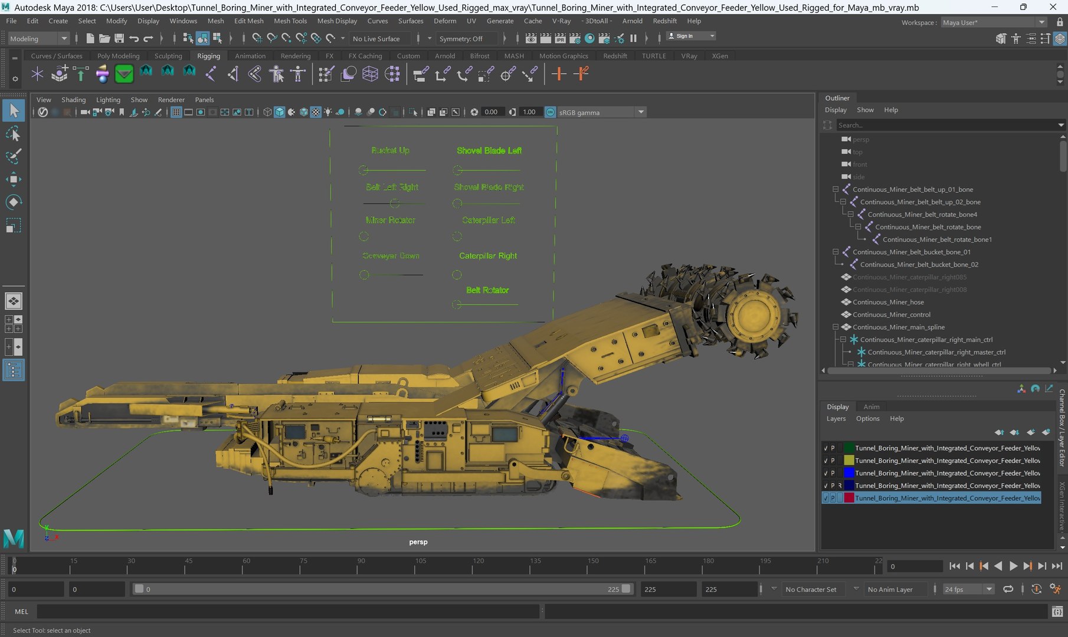Switch to the Anim layer tab
The image size is (1068, 637).
tap(872, 406)
